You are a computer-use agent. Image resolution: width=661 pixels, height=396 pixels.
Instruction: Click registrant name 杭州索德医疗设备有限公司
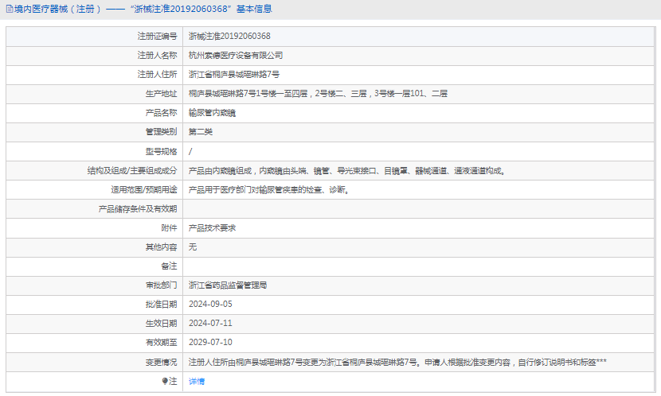236,56
